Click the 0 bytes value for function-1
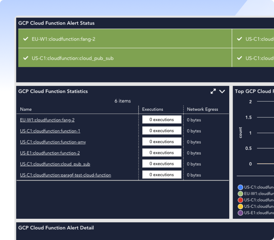Screen dimensions: 274x240 point(194,131)
